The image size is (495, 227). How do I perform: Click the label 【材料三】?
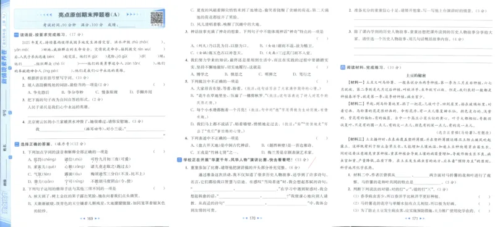coord(356,139)
